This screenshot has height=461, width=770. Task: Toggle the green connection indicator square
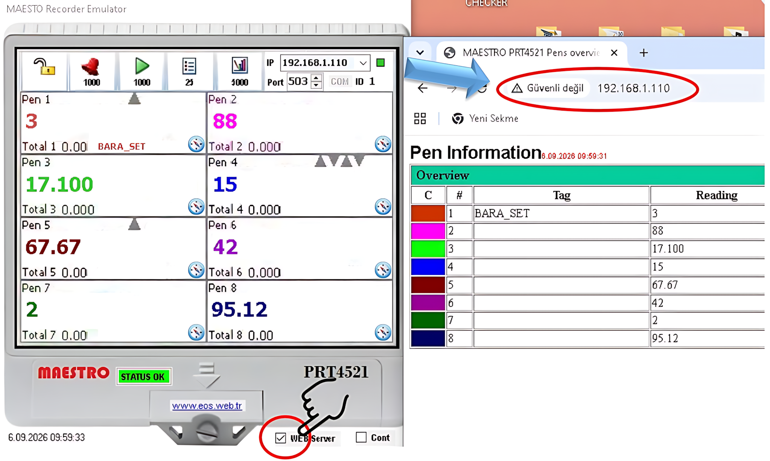pos(380,63)
